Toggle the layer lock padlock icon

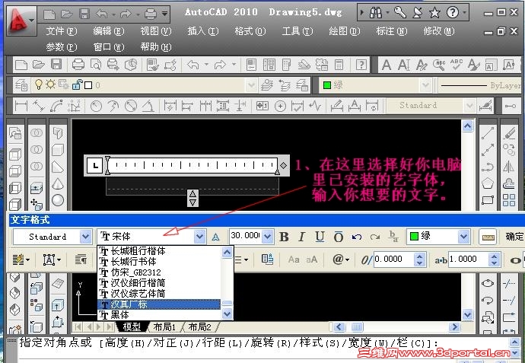coord(77,84)
